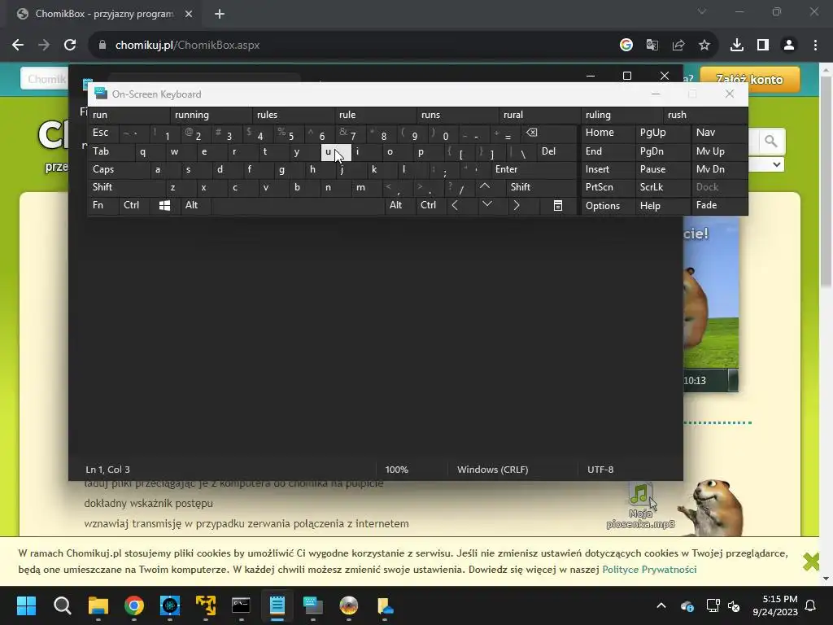Open Chrome from taskbar
The width and height of the screenshot is (833, 625).
point(134,605)
